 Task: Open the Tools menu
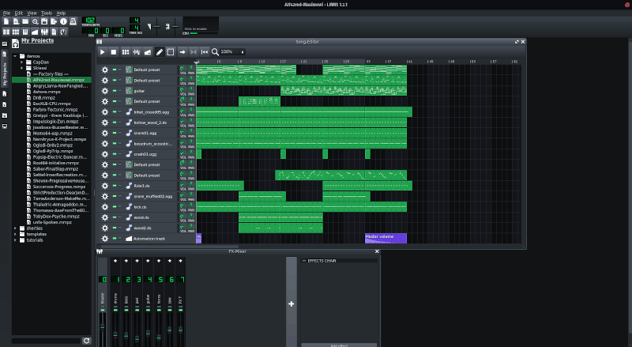[47, 13]
